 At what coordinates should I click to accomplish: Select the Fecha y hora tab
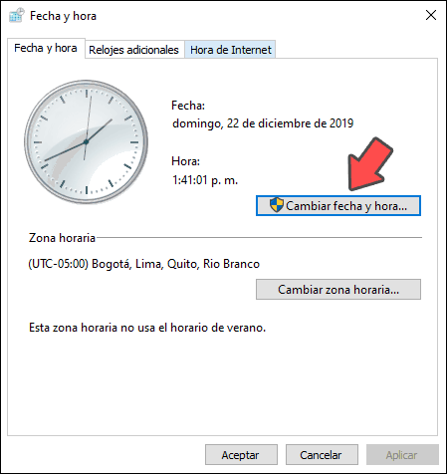pyautogui.click(x=46, y=48)
